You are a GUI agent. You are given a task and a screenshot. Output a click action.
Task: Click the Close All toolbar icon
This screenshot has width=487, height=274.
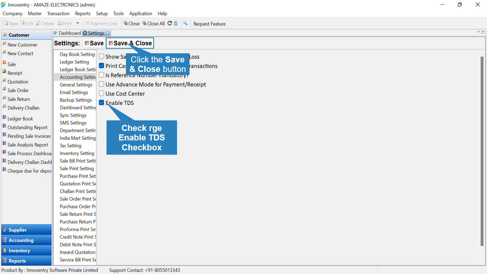coord(153,24)
